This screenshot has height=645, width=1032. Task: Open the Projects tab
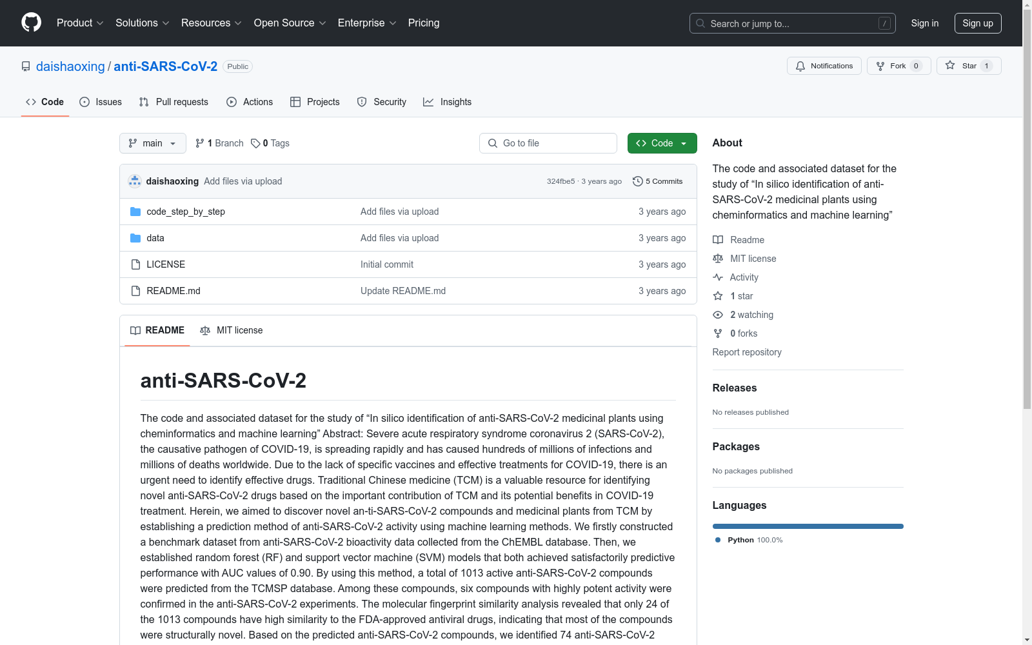(315, 102)
